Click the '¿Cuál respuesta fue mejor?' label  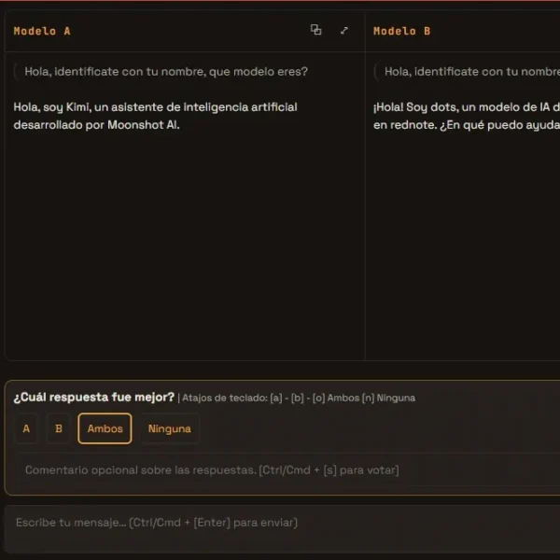[x=94, y=398]
